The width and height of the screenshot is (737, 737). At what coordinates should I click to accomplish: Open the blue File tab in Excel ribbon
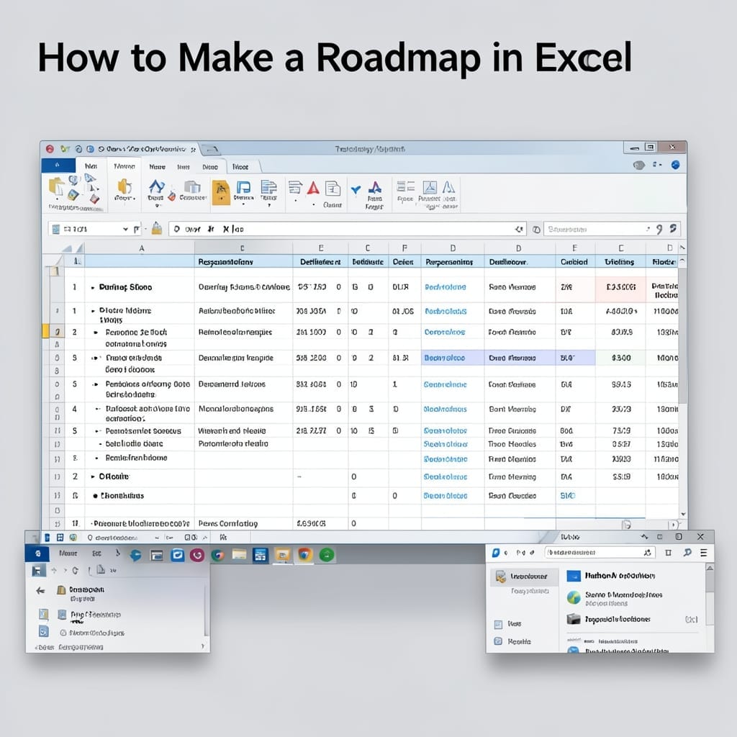58,166
